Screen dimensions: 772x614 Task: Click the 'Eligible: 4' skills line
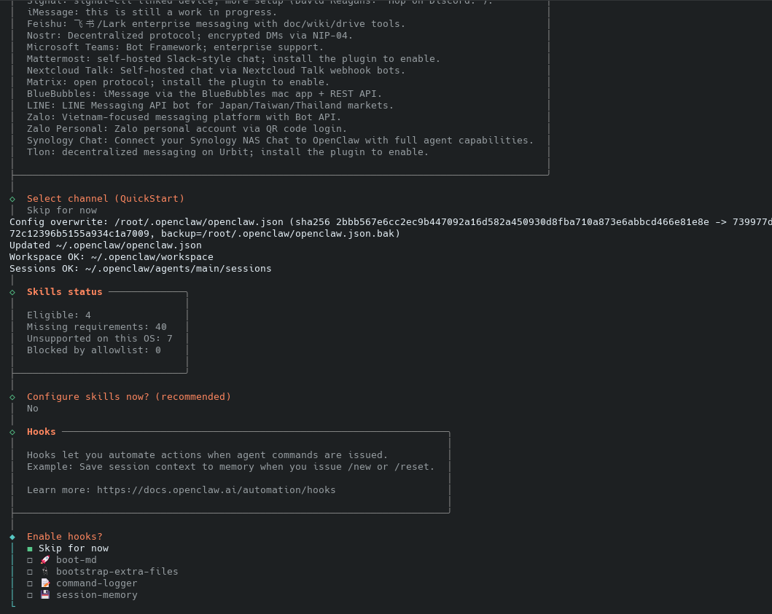pyautogui.click(x=59, y=315)
